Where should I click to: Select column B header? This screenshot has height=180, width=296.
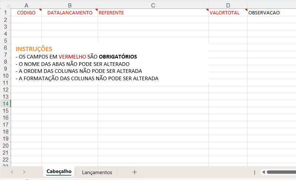click(x=69, y=5)
